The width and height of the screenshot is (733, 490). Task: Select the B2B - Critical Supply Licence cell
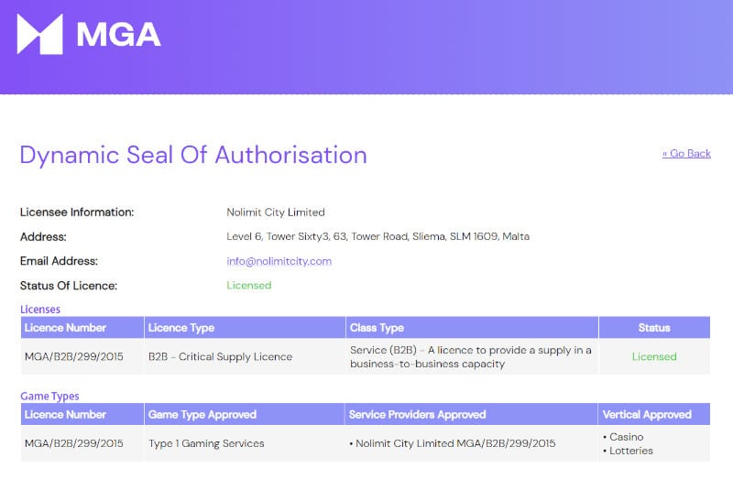point(220,356)
